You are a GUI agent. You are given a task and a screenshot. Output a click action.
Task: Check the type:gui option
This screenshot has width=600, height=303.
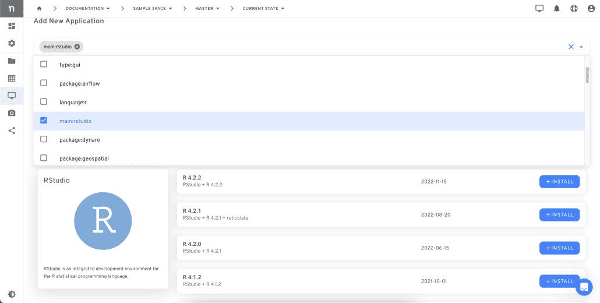[44, 64]
